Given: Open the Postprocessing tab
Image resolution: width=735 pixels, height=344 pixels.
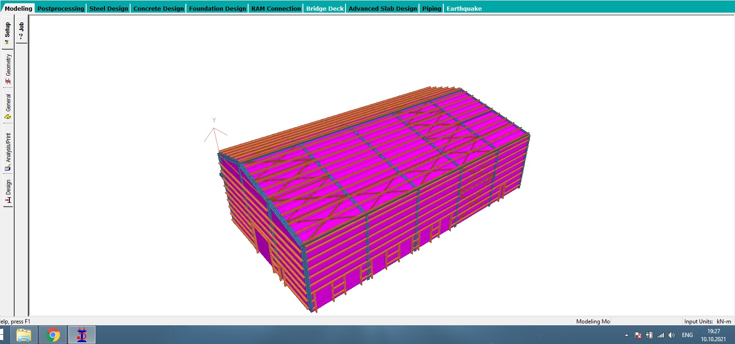Looking at the screenshot, I should click(61, 8).
